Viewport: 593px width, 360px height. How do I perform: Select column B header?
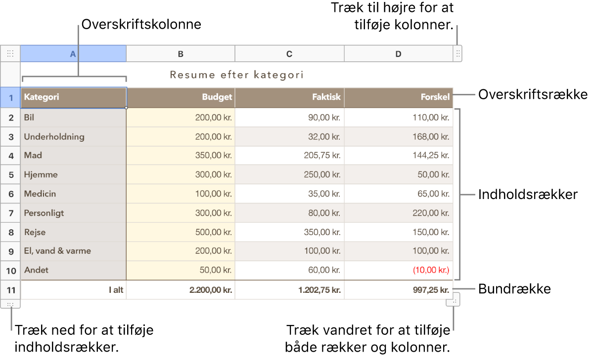coord(181,54)
